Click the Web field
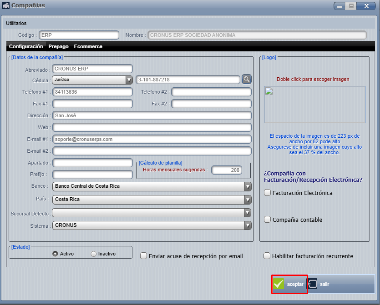Screen dimensions: 380x305 (x=152, y=128)
